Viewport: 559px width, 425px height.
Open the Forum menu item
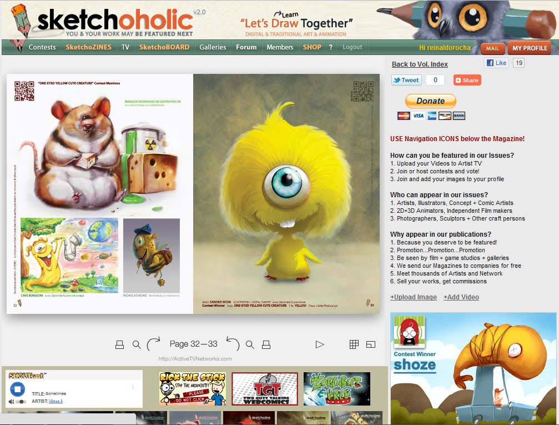(x=246, y=47)
